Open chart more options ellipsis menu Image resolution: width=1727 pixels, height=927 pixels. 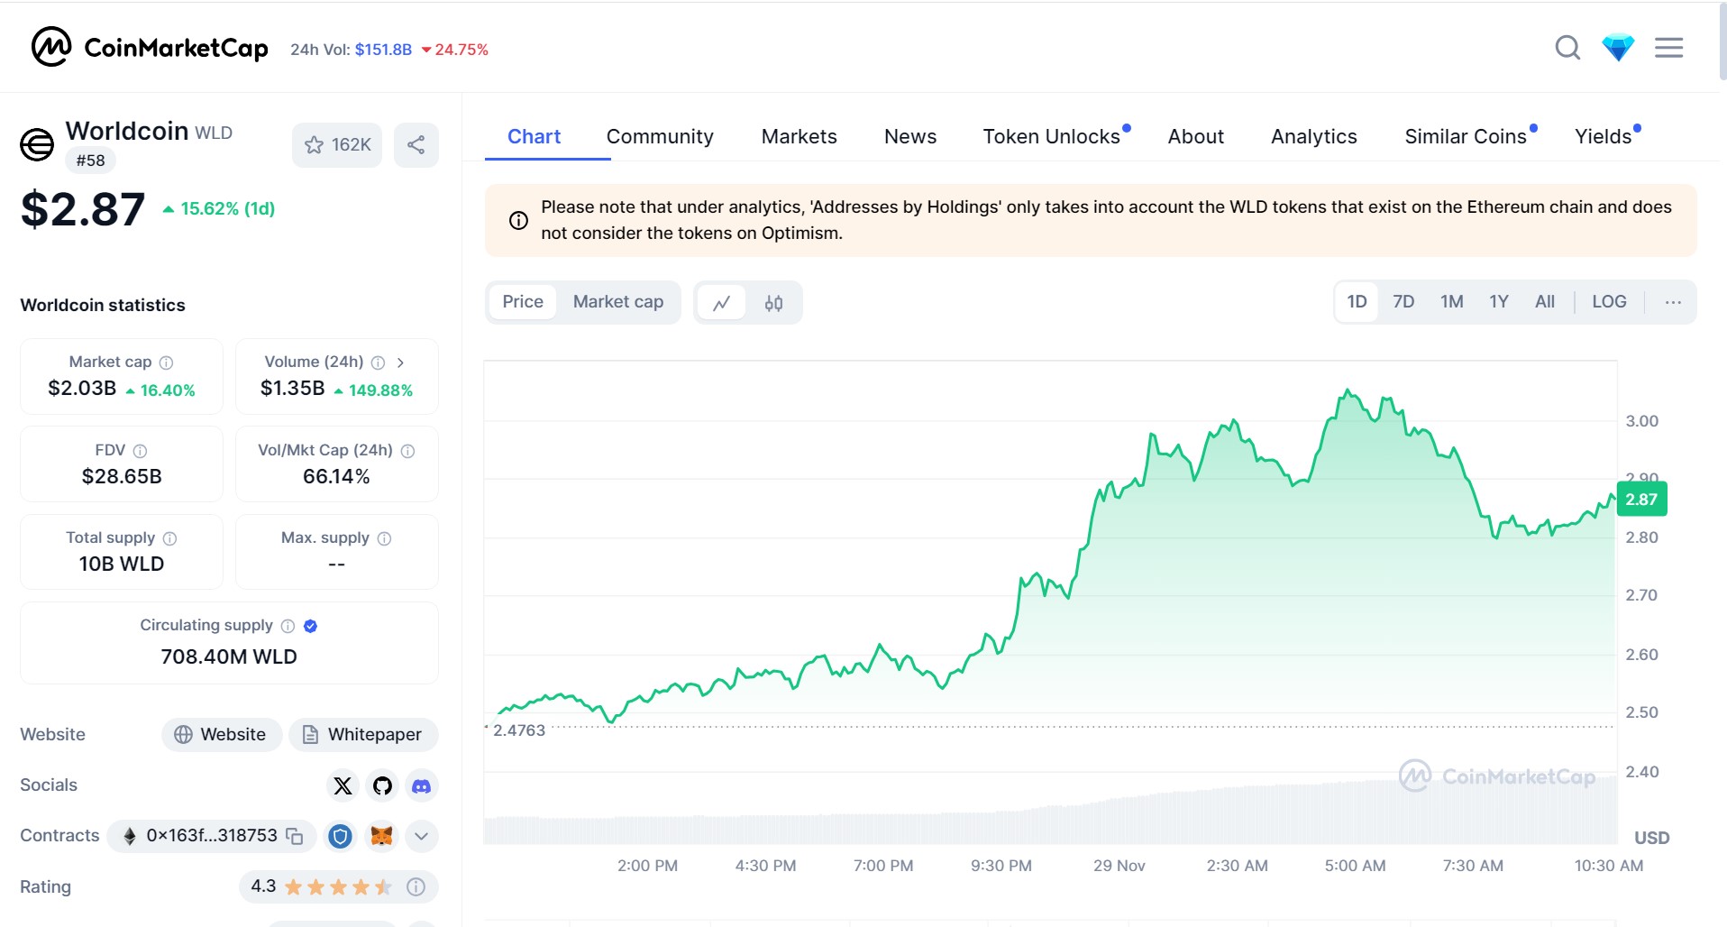(1672, 302)
